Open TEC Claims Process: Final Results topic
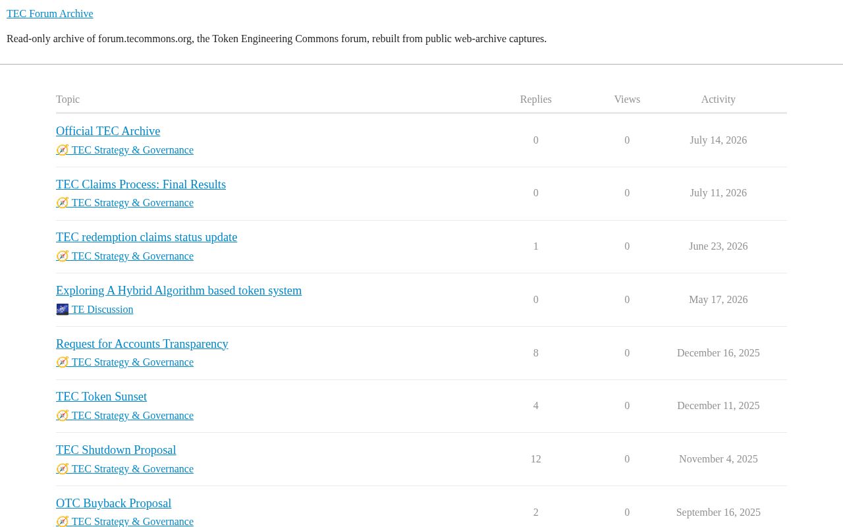Screen dimensions: 843x527 coord(141,184)
